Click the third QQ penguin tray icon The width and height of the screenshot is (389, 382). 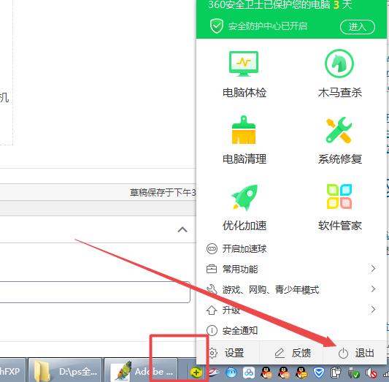301,373
